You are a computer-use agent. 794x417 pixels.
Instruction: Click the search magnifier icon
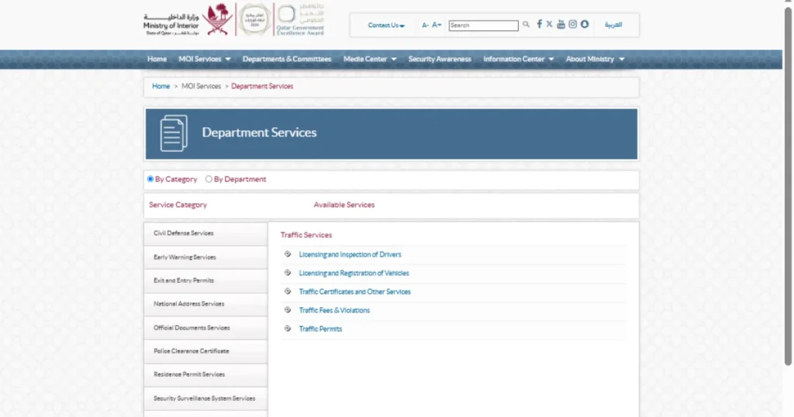click(x=526, y=24)
